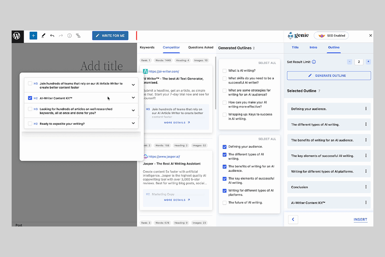Screen dimensions: 385x257
Task: Open options for The key elements item
Action: coord(366,155)
